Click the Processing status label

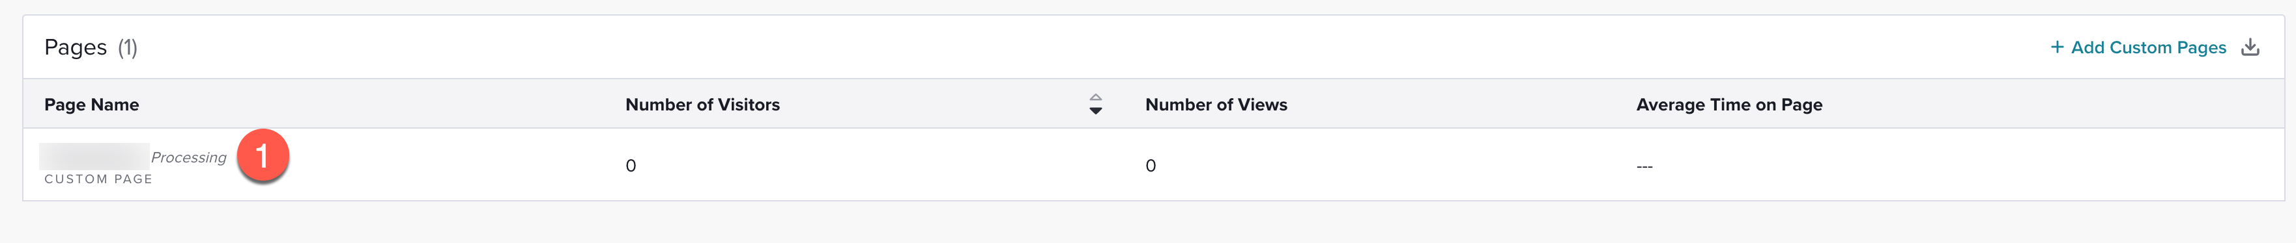pos(189,157)
